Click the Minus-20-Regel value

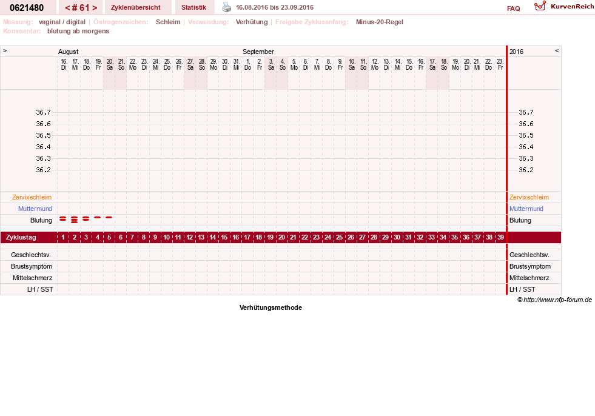click(380, 22)
